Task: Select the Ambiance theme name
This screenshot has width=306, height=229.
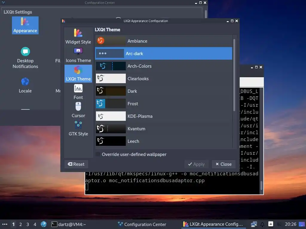Action: (x=137, y=41)
